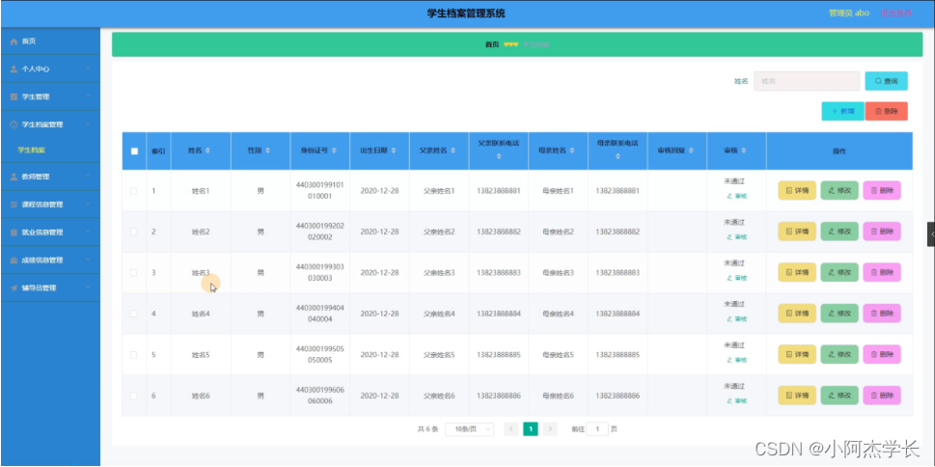Click 修改 for row 姓名2

839,232
